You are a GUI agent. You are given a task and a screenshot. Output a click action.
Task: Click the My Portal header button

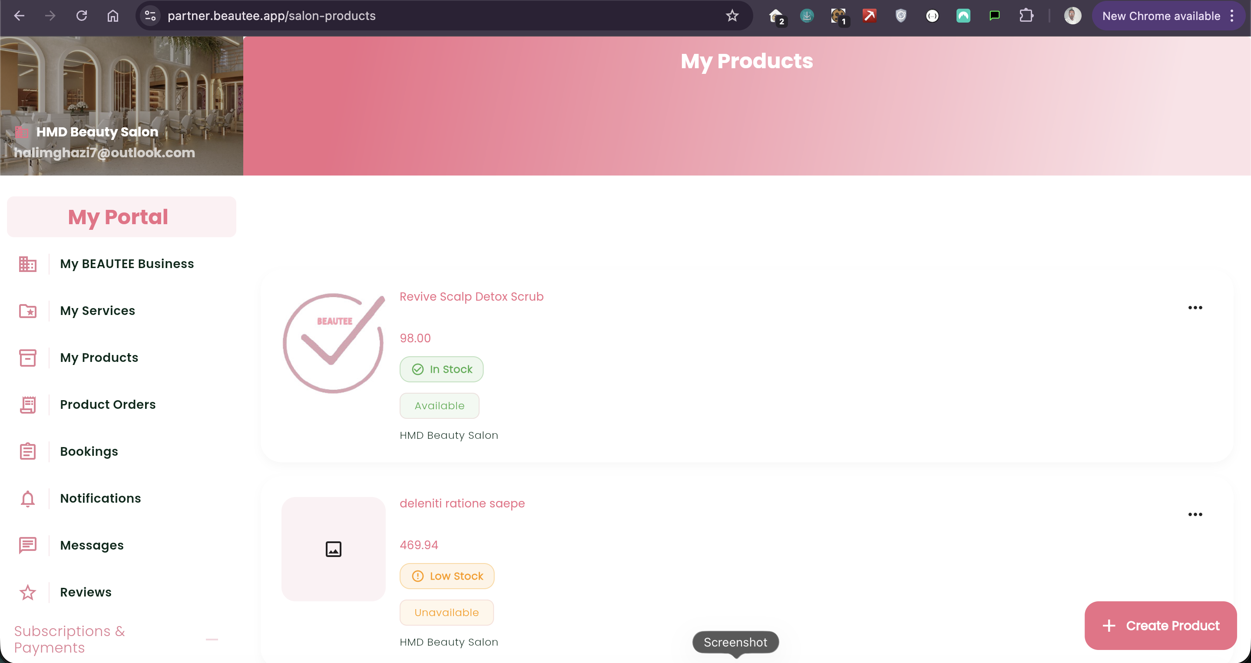click(x=122, y=217)
